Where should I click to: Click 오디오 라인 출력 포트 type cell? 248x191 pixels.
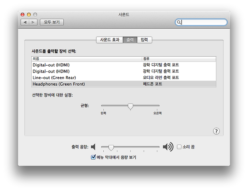tap(161, 78)
